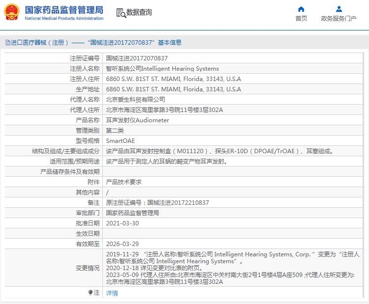Click the 国家药品监督管理局 site title

click(x=64, y=10)
